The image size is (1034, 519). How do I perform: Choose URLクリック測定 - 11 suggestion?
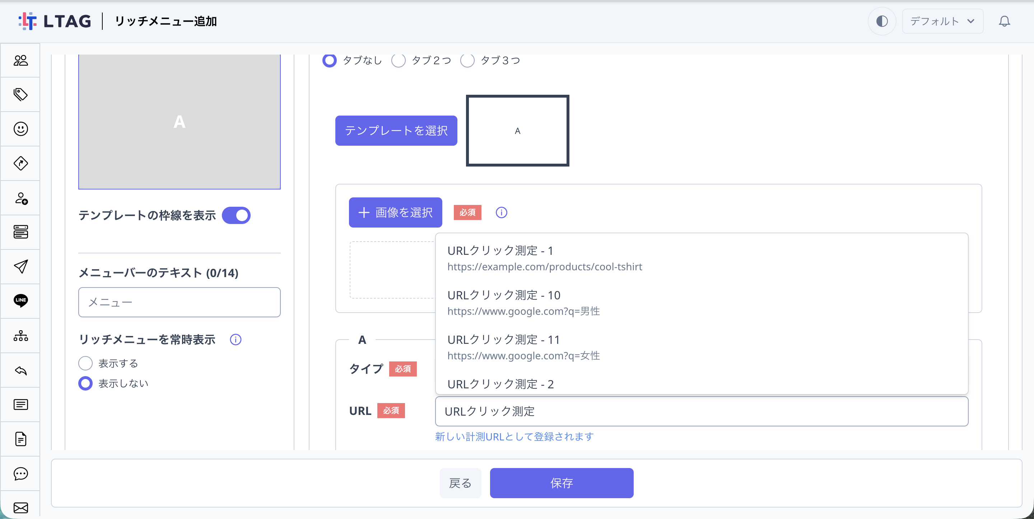coord(701,347)
